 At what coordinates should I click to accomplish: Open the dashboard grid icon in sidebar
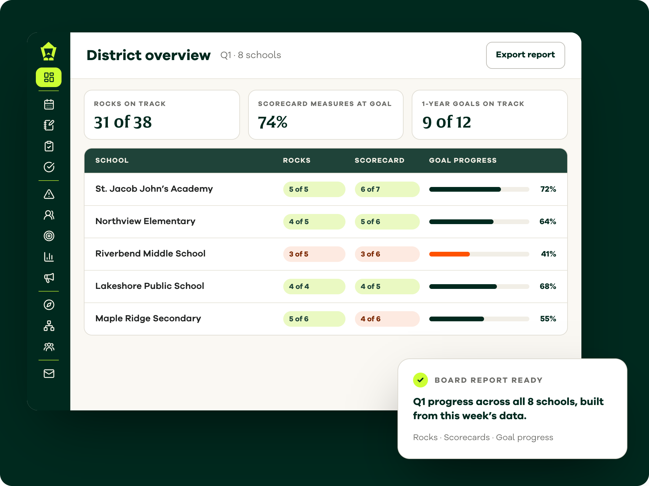[x=49, y=77]
